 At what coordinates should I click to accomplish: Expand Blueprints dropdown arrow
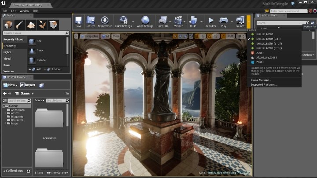pyautogui.click(x=170, y=22)
